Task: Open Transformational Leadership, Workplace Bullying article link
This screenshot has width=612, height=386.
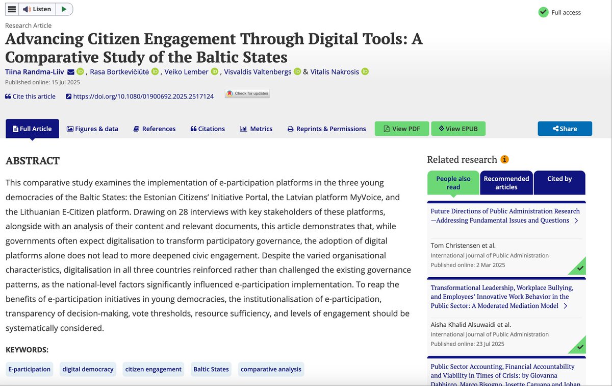Action: click(x=502, y=296)
